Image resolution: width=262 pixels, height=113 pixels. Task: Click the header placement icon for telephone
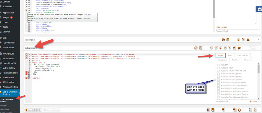[x=228, y=40]
